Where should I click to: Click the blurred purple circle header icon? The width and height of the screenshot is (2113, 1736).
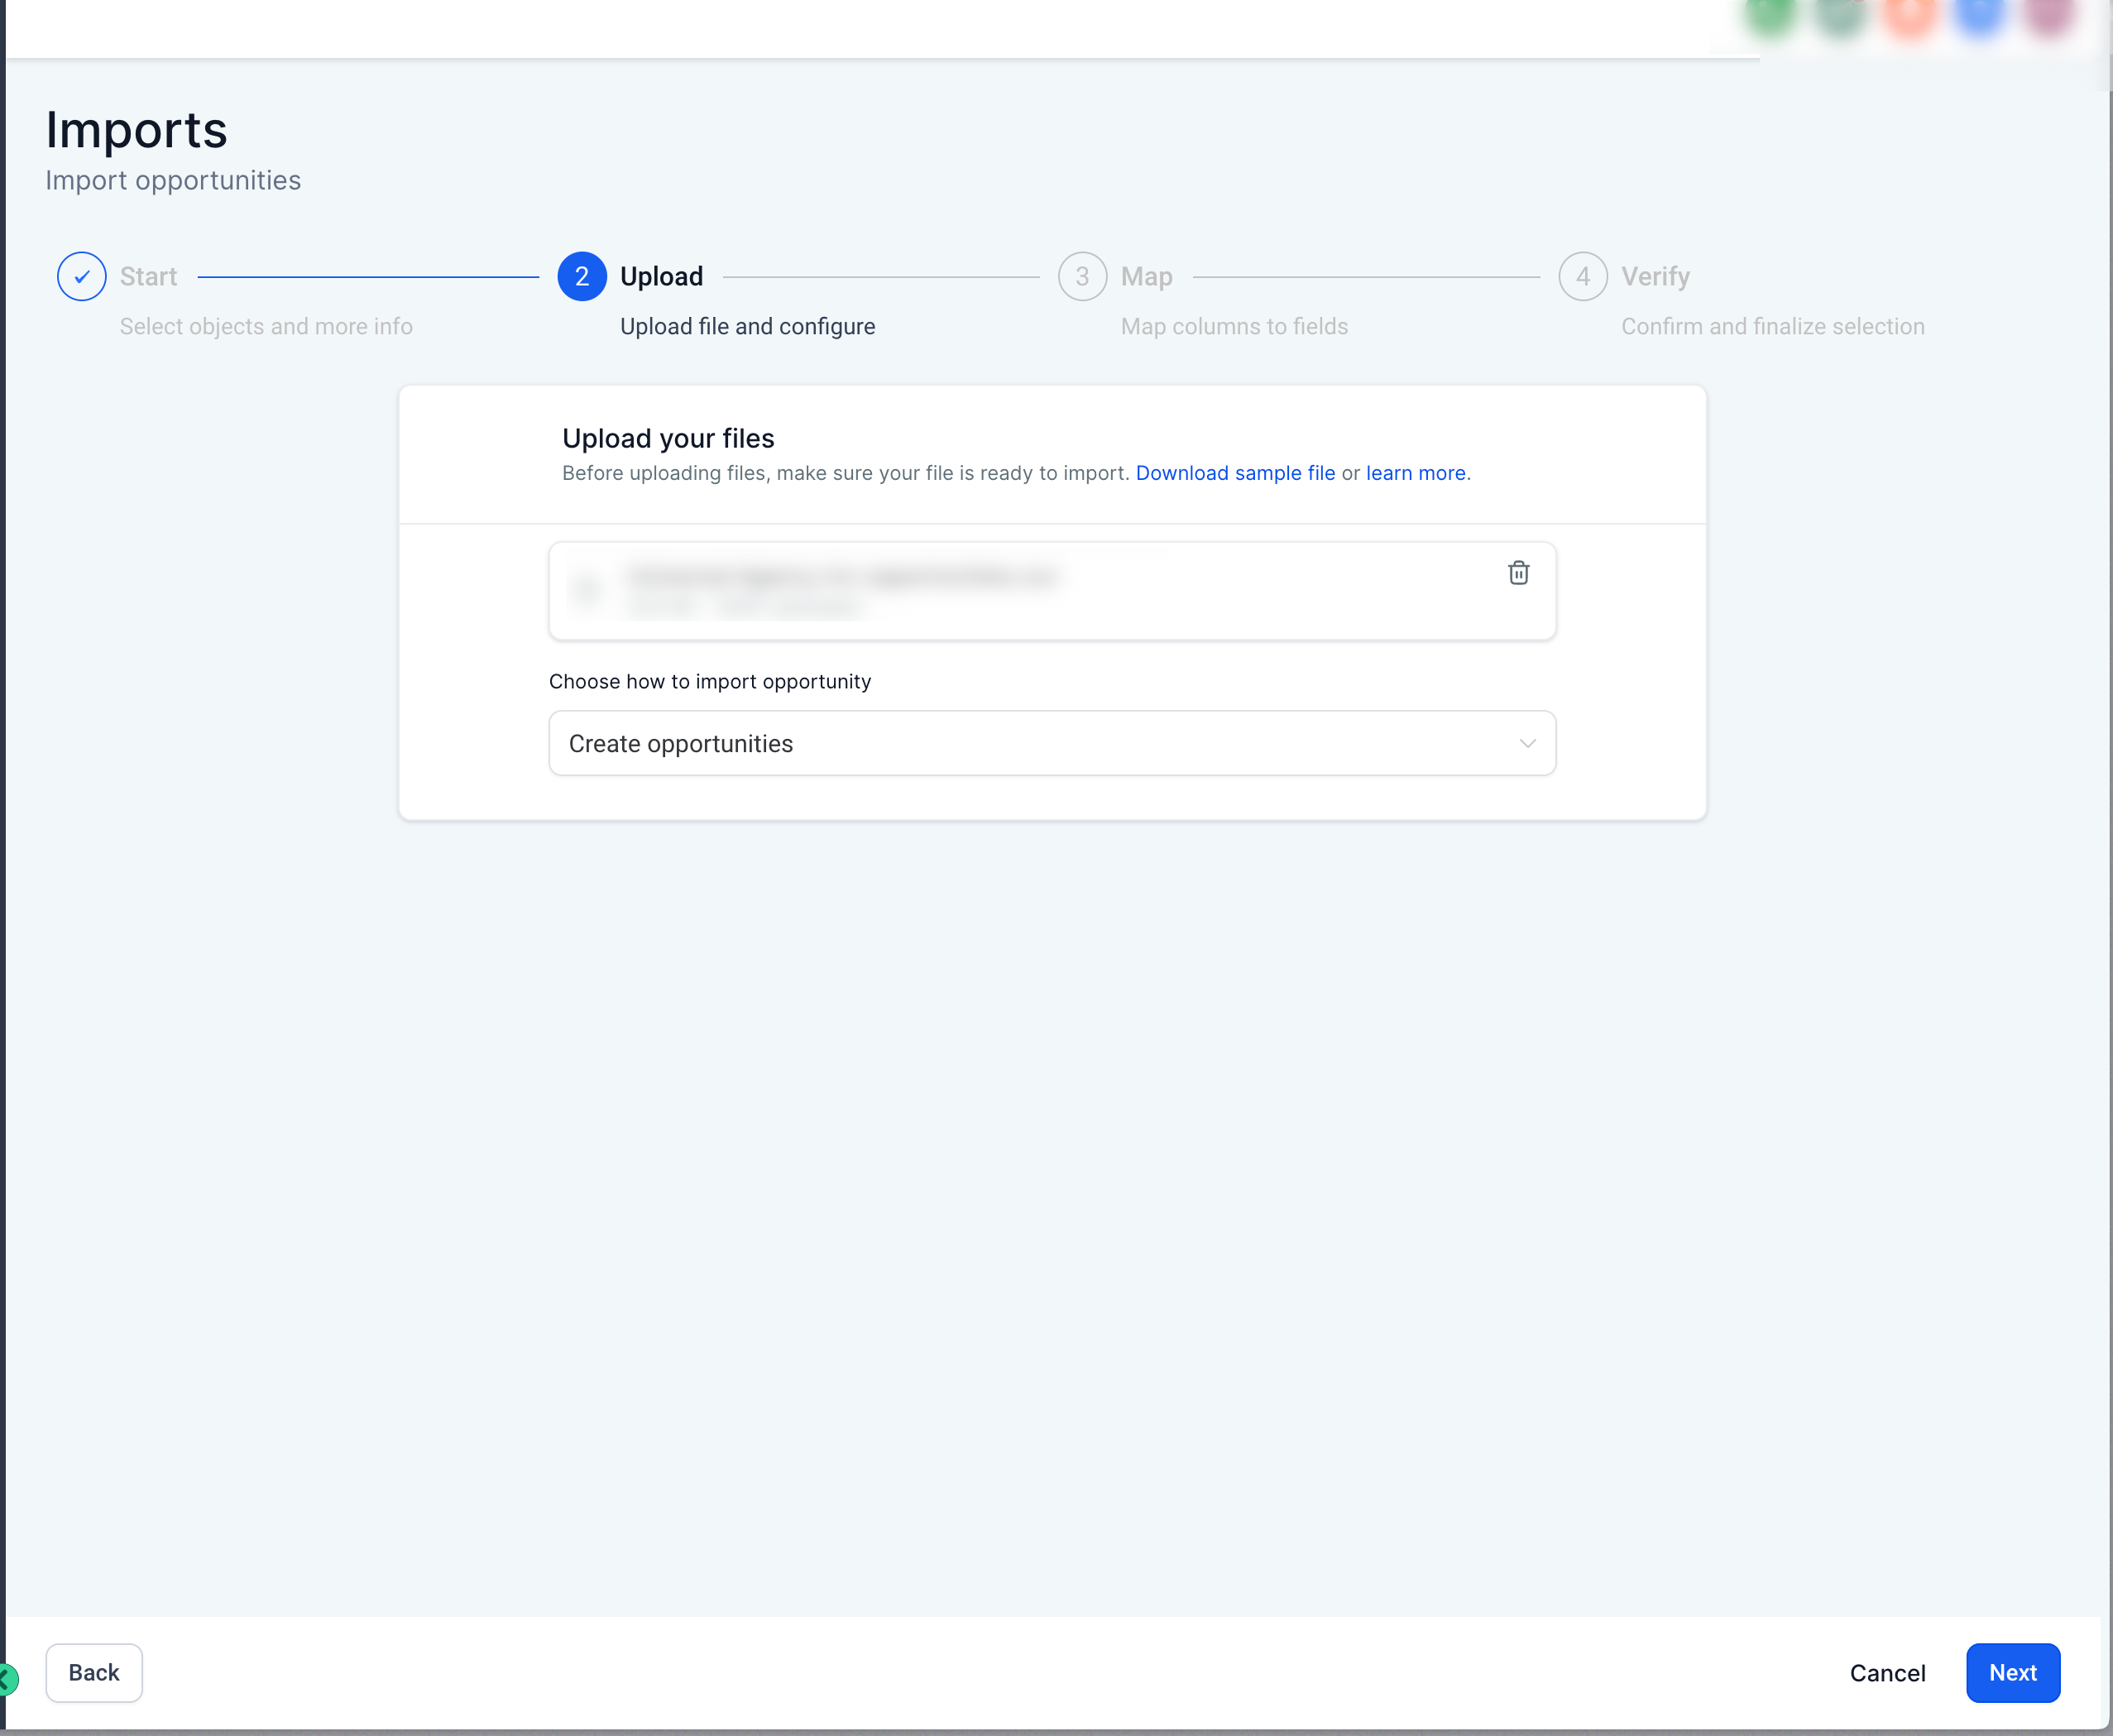click(x=2048, y=14)
